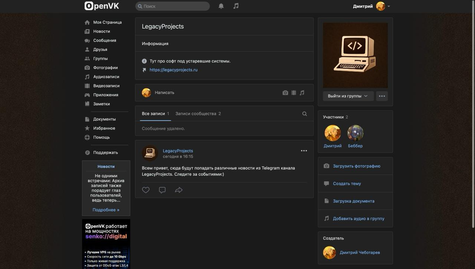This screenshot has height=269, width=475.
Task: Click the Помощь lifebuoy icon
Action: 87,137
